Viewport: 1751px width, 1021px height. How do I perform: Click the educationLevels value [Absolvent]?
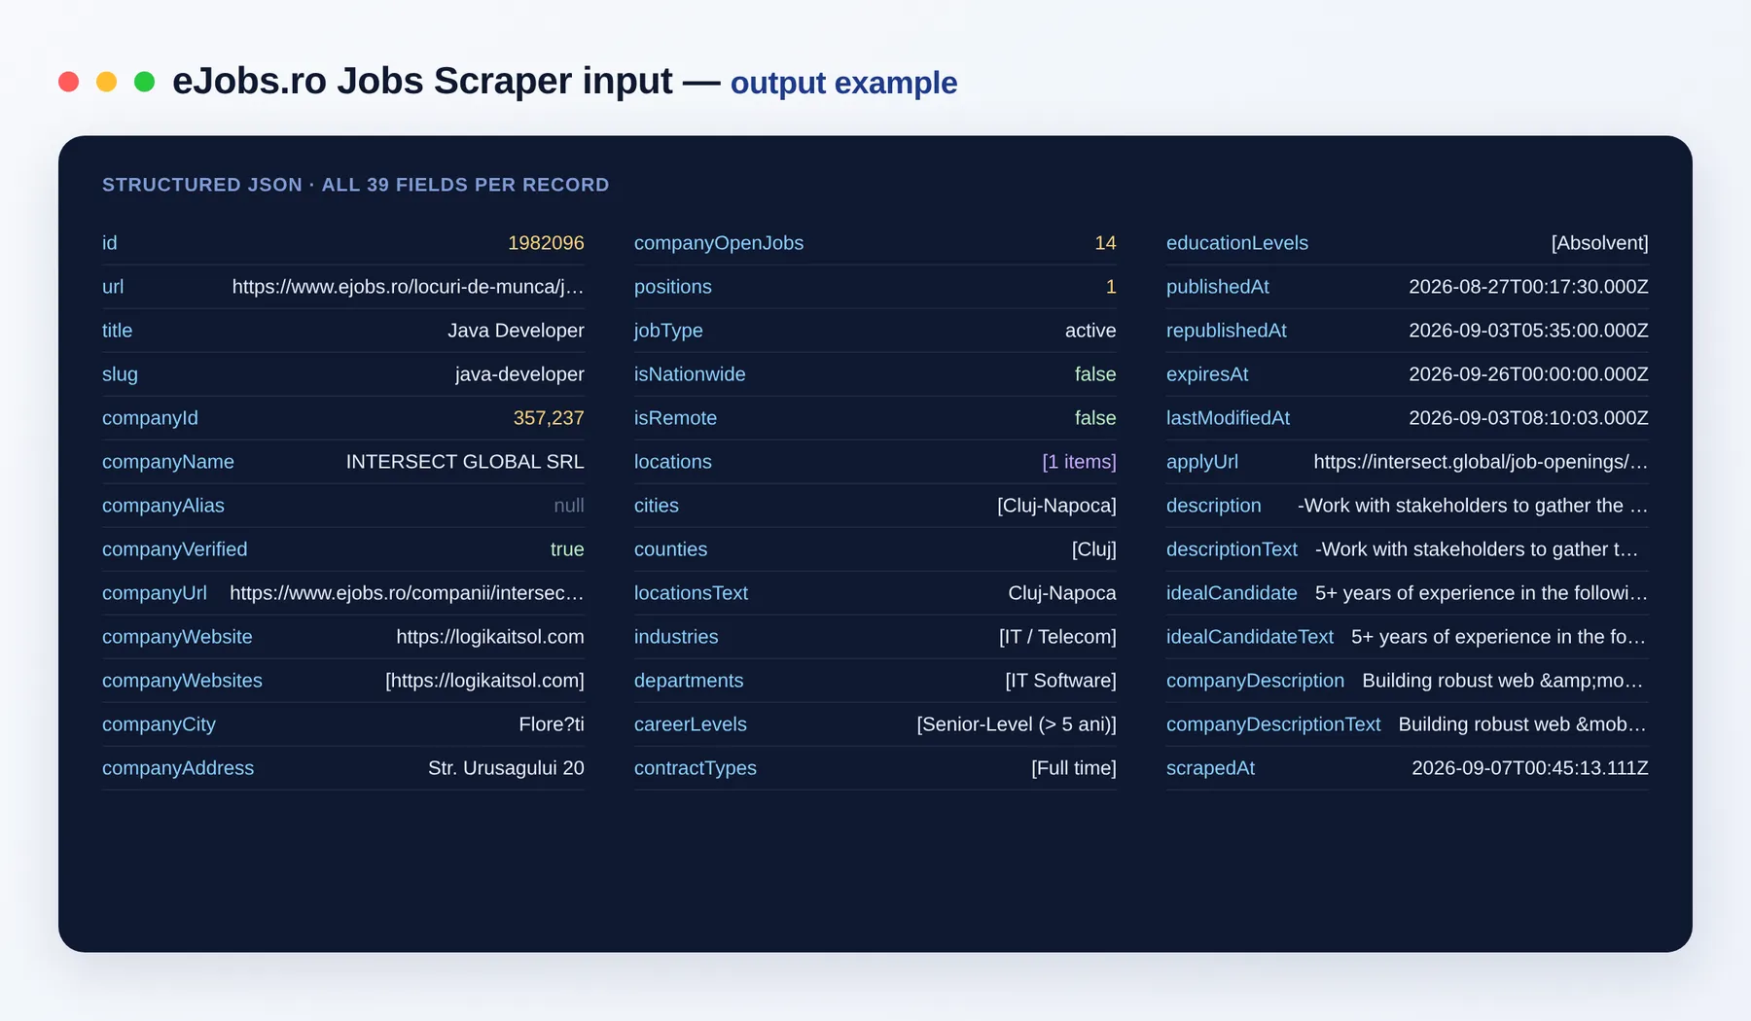(1599, 243)
